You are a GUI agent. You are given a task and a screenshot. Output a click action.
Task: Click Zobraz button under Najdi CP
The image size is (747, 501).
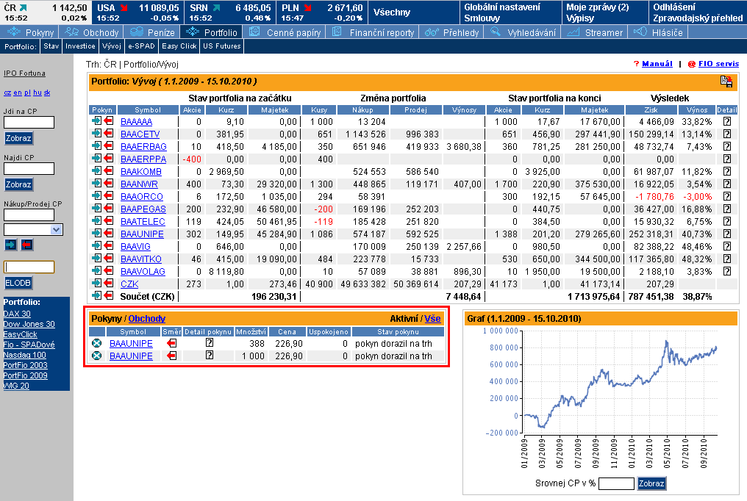point(18,184)
